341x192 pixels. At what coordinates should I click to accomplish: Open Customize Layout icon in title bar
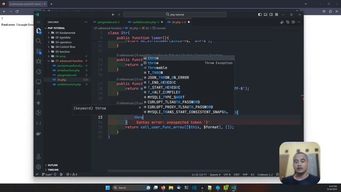(x=277, y=14)
